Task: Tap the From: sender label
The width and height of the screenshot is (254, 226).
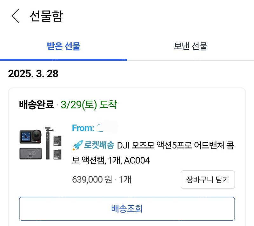Action: coord(83,128)
